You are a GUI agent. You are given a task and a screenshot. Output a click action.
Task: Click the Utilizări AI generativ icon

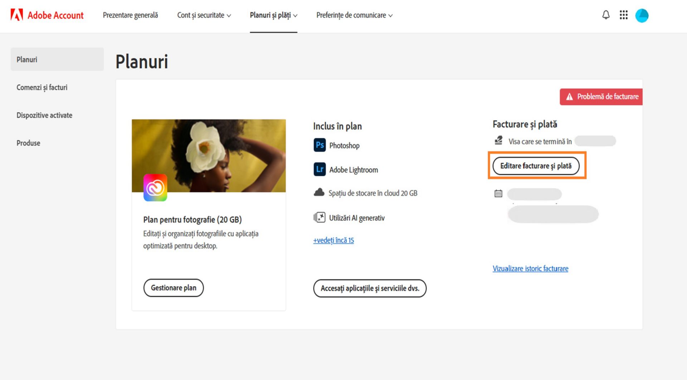point(319,217)
